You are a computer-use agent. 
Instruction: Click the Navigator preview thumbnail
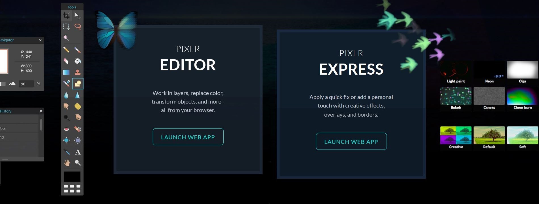click(4, 61)
